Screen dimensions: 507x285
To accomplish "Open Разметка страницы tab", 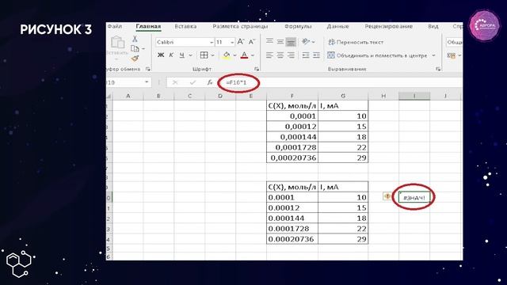I will click(240, 26).
